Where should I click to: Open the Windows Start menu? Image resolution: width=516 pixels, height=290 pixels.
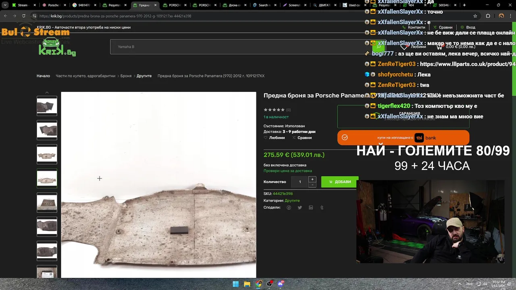pos(236,284)
